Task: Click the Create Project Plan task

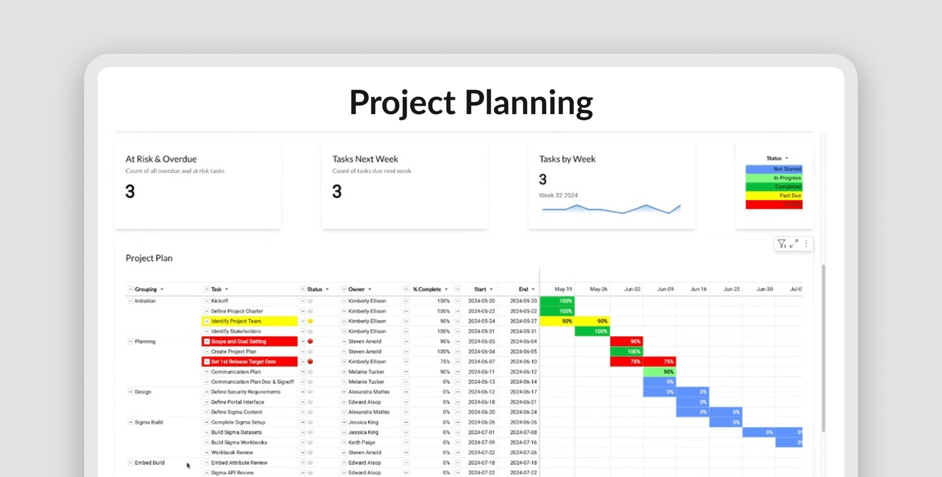Action: [234, 352]
